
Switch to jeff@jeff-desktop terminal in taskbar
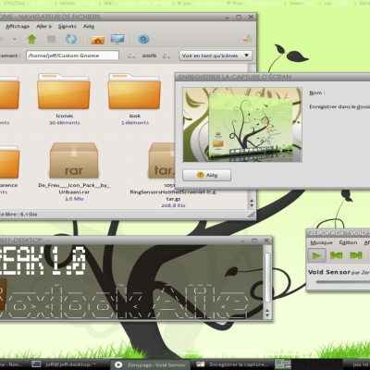tap(65, 364)
